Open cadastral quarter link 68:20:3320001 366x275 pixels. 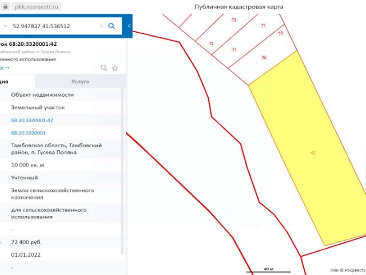(x=28, y=133)
